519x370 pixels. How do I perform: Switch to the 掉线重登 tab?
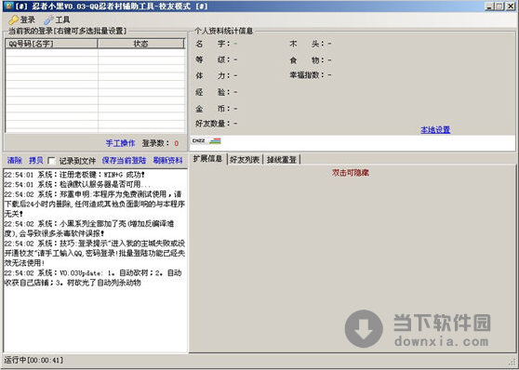pyautogui.click(x=281, y=160)
